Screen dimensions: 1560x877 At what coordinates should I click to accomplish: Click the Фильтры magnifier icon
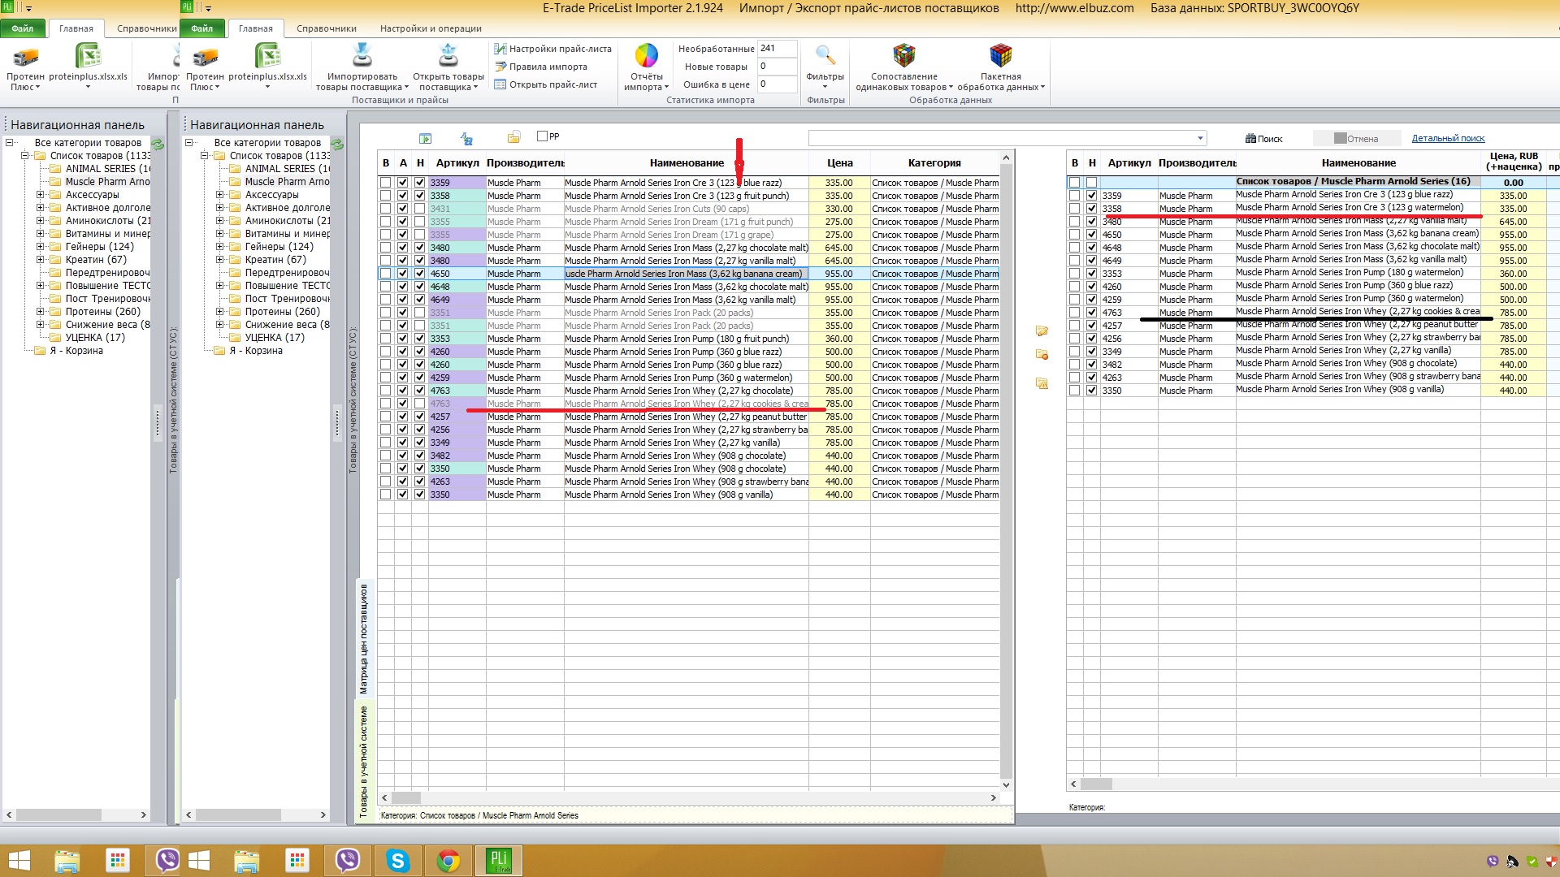pos(825,55)
